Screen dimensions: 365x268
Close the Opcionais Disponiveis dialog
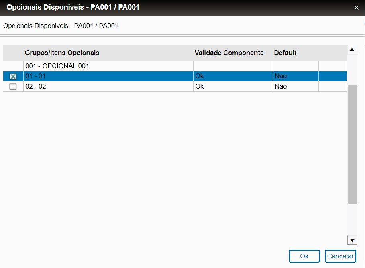pos(356,8)
